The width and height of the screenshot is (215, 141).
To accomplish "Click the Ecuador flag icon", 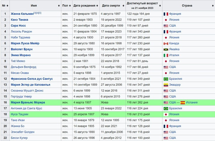I will 166,85.
